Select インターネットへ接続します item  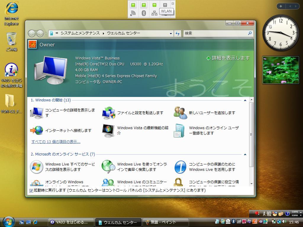point(61,130)
